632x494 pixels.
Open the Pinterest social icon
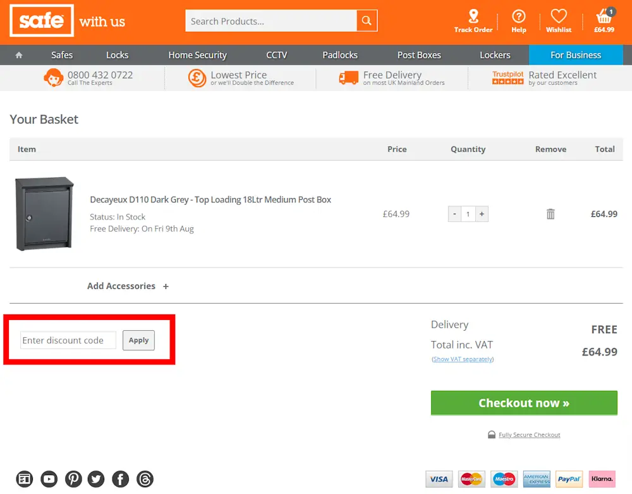pos(73,479)
